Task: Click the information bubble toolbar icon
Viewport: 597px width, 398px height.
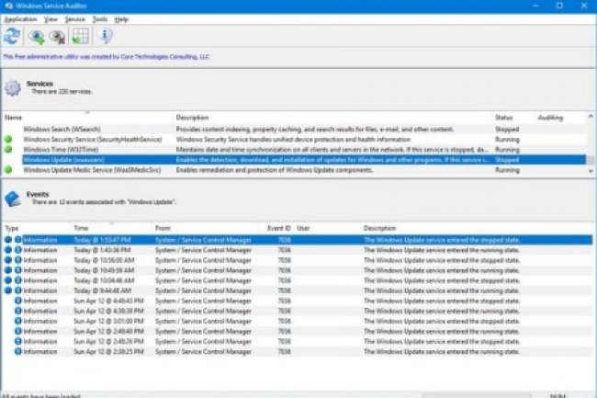Action: pyautogui.click(x=105, y=37)
